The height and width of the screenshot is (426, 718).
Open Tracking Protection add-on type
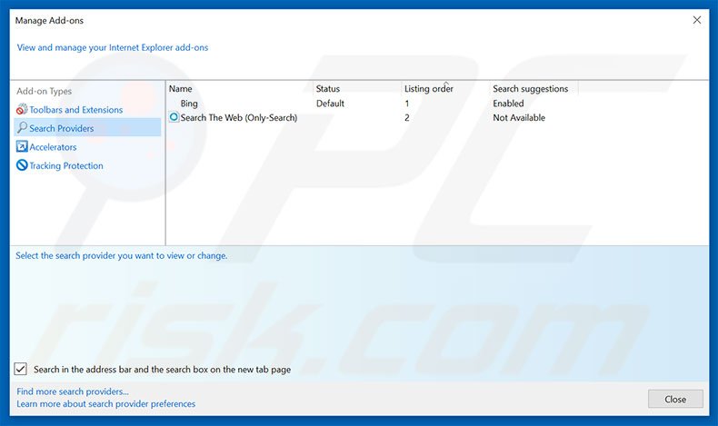click(66, 165)
